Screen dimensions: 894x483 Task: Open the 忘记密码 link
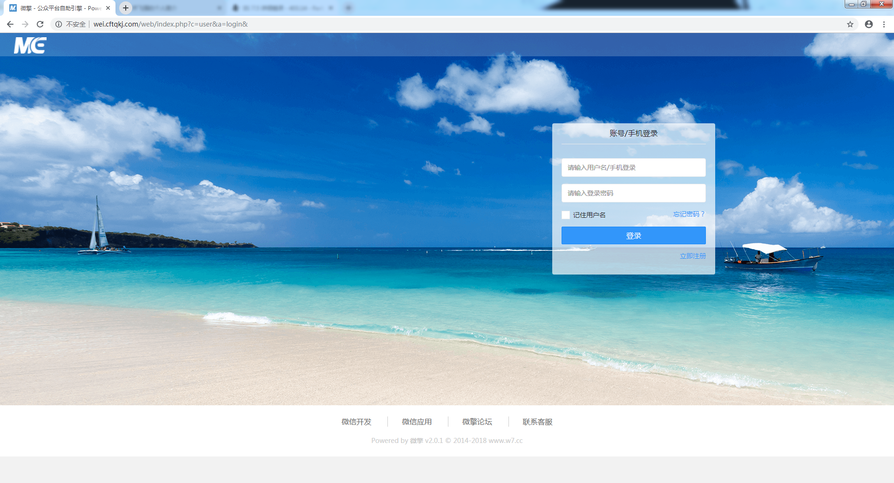click(689, 214)
